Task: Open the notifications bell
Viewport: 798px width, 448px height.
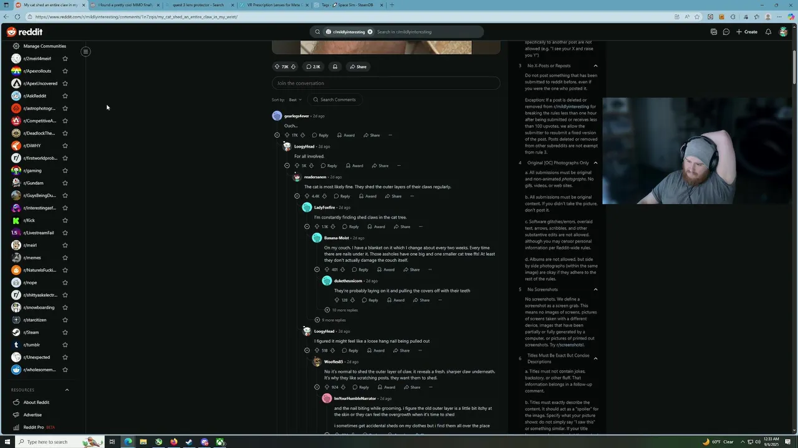Action: pos(768,32)
